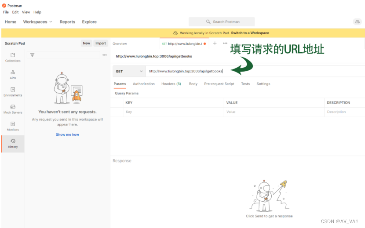Click the Key cell in Query Params
This screenshot has width=365, height=228.
[173, 112]
